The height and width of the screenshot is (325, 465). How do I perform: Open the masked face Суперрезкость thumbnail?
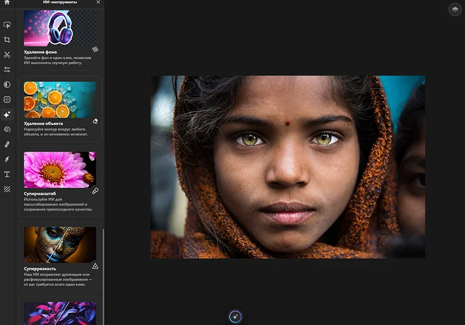click(x=60, y=245)
